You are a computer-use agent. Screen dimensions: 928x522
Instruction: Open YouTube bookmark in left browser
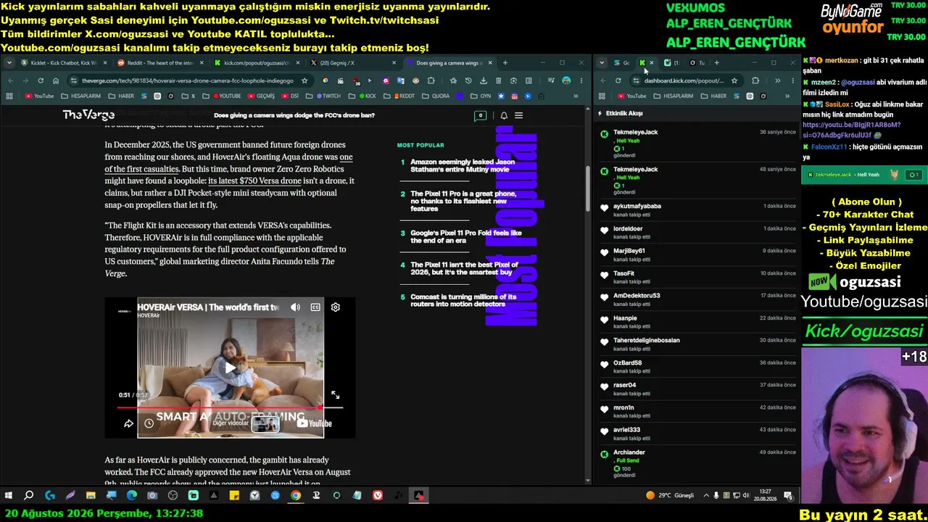click(39, 96)
